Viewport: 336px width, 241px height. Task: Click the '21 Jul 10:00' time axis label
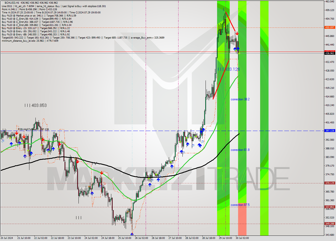coord(24,238)
